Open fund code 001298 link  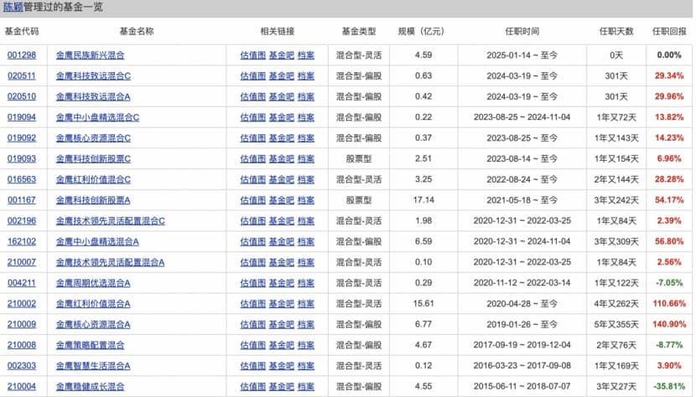tap(21, 55)
